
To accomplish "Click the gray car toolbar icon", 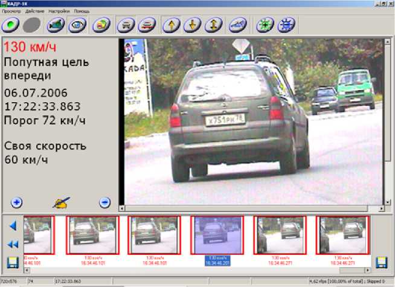I will (x=126, y=25).
